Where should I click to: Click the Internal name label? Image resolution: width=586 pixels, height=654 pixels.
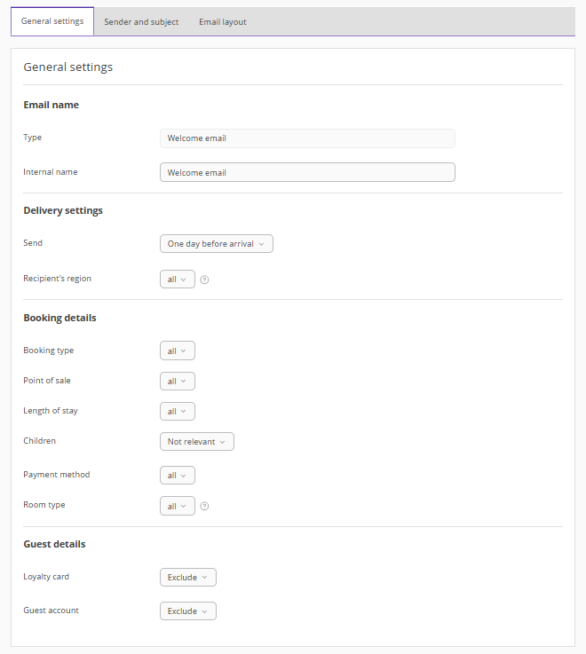click(51, 172)
